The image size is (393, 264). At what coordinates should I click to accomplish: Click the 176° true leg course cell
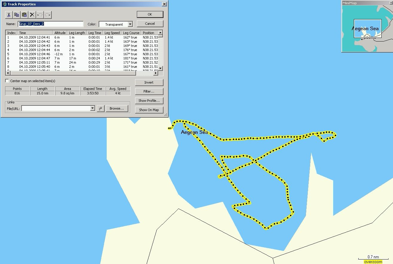(130, 50)
